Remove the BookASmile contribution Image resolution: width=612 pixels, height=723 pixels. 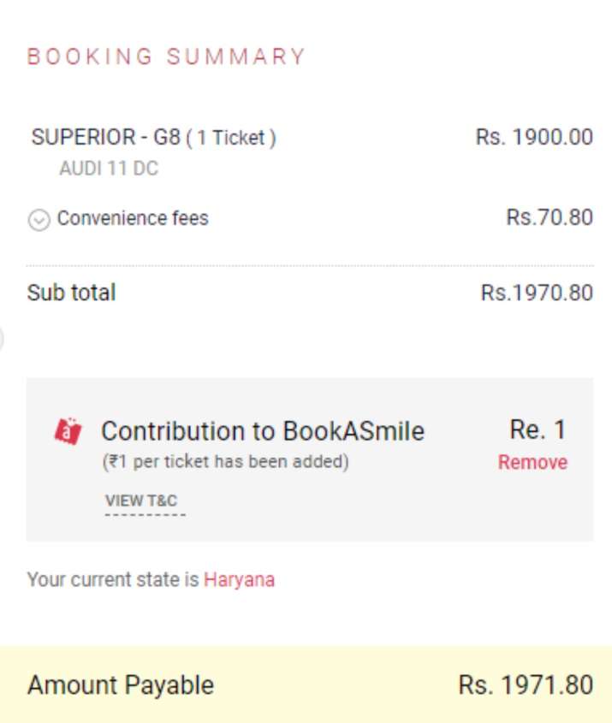pos(532,462)
